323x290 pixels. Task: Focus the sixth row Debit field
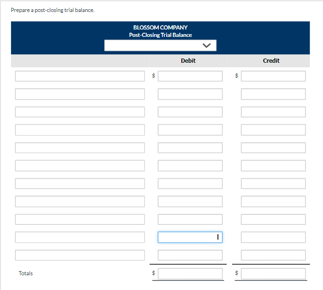pyautogui.click(x=190, y=166)
